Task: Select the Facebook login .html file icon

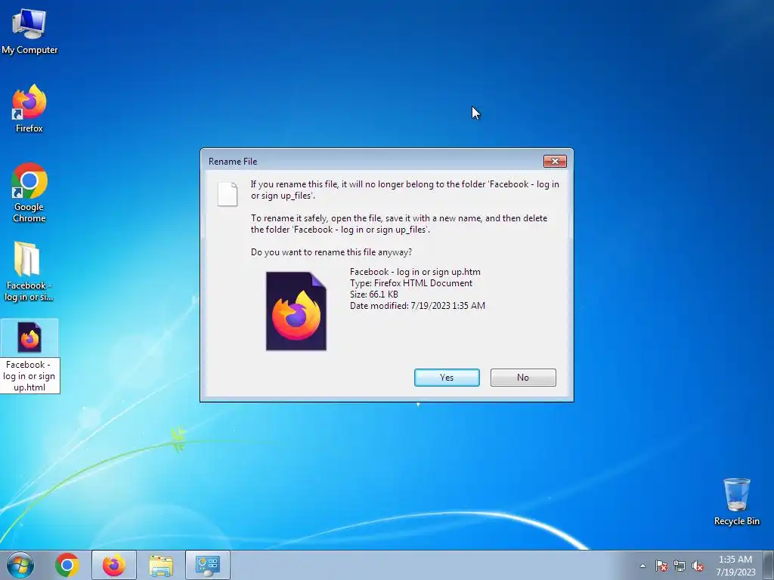Action: tap(29, 338)
